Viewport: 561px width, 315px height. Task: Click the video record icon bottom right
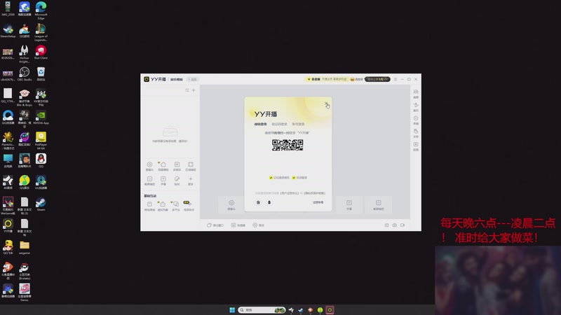(x=403, y=225)
